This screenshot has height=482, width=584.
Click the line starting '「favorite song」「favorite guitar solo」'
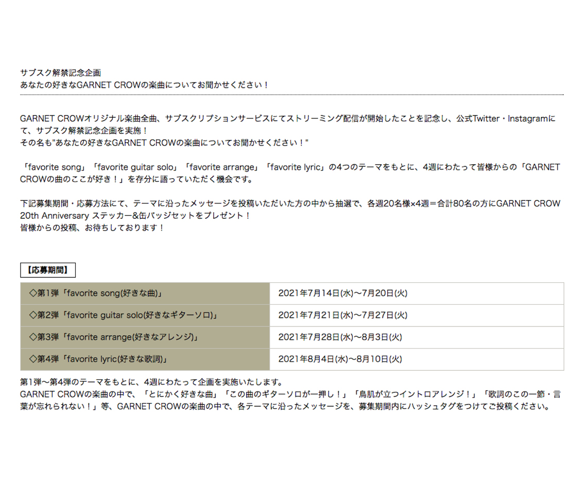pyautogui.click(x=291, y=167)
